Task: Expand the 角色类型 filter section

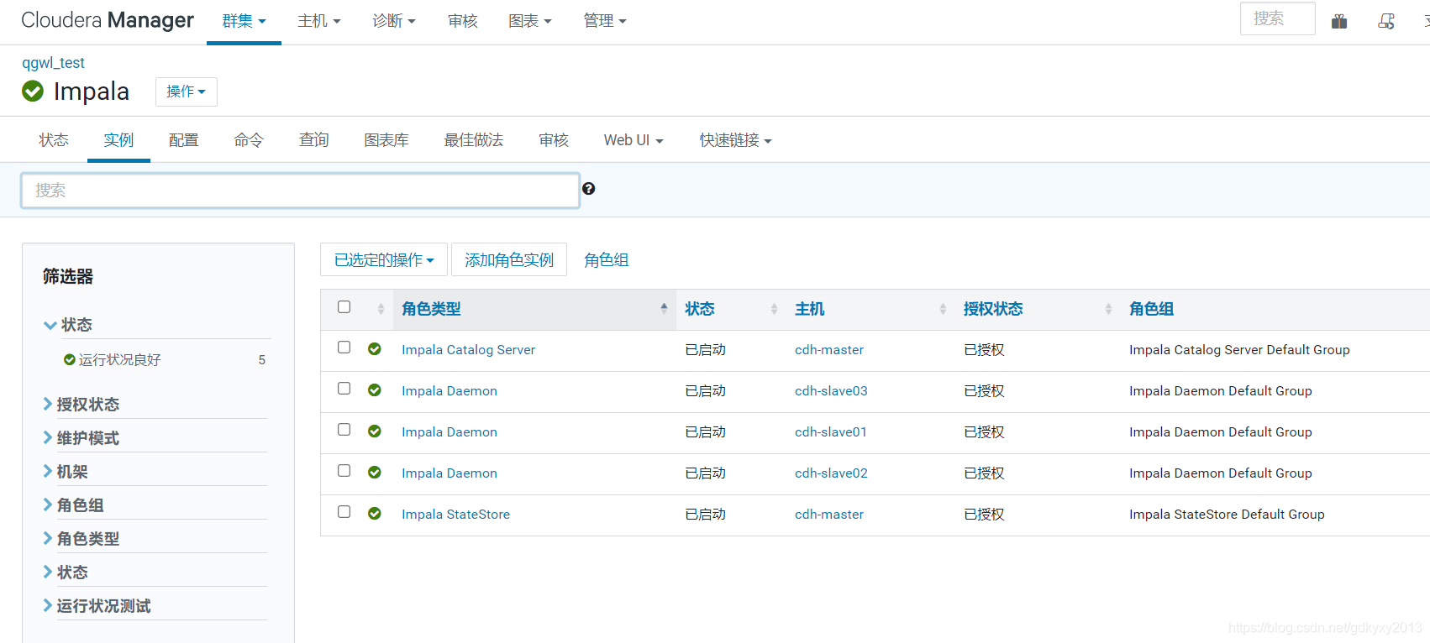Action: [x=81, y=538]
